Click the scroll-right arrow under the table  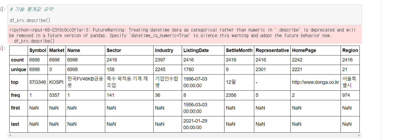359,135
